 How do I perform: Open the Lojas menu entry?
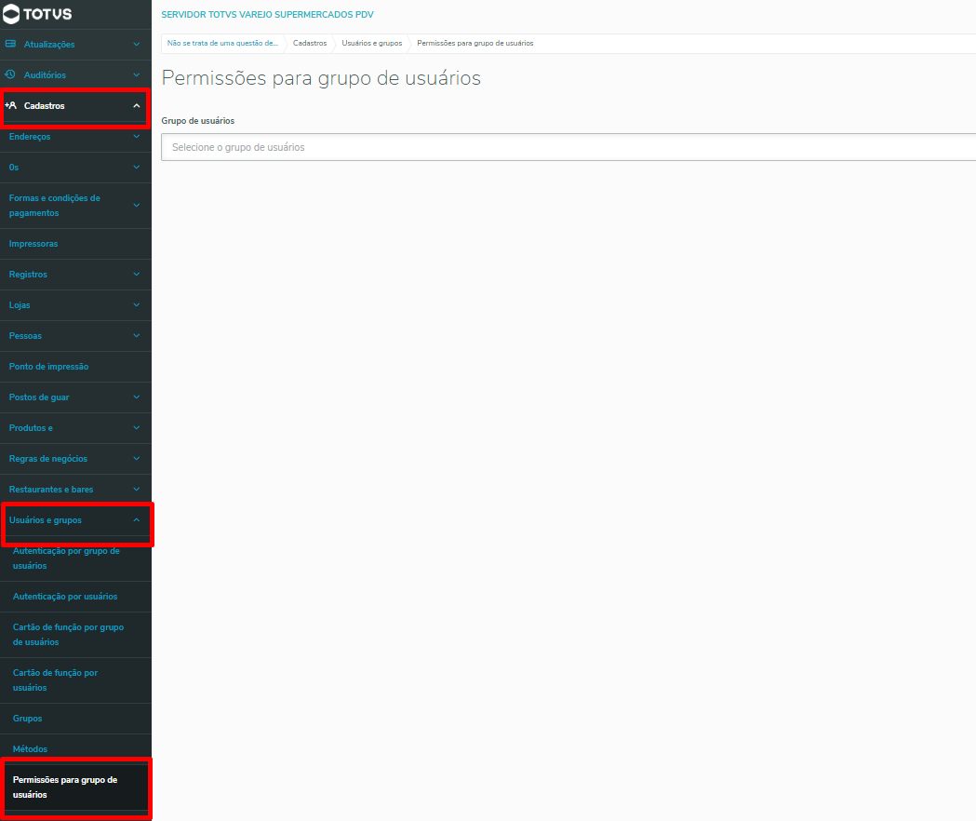click(75, 304)
